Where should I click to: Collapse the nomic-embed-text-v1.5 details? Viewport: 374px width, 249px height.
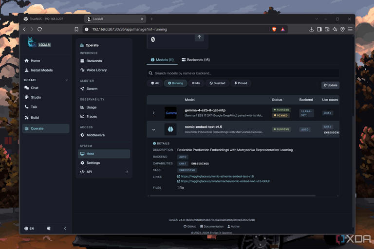[153, 129]
